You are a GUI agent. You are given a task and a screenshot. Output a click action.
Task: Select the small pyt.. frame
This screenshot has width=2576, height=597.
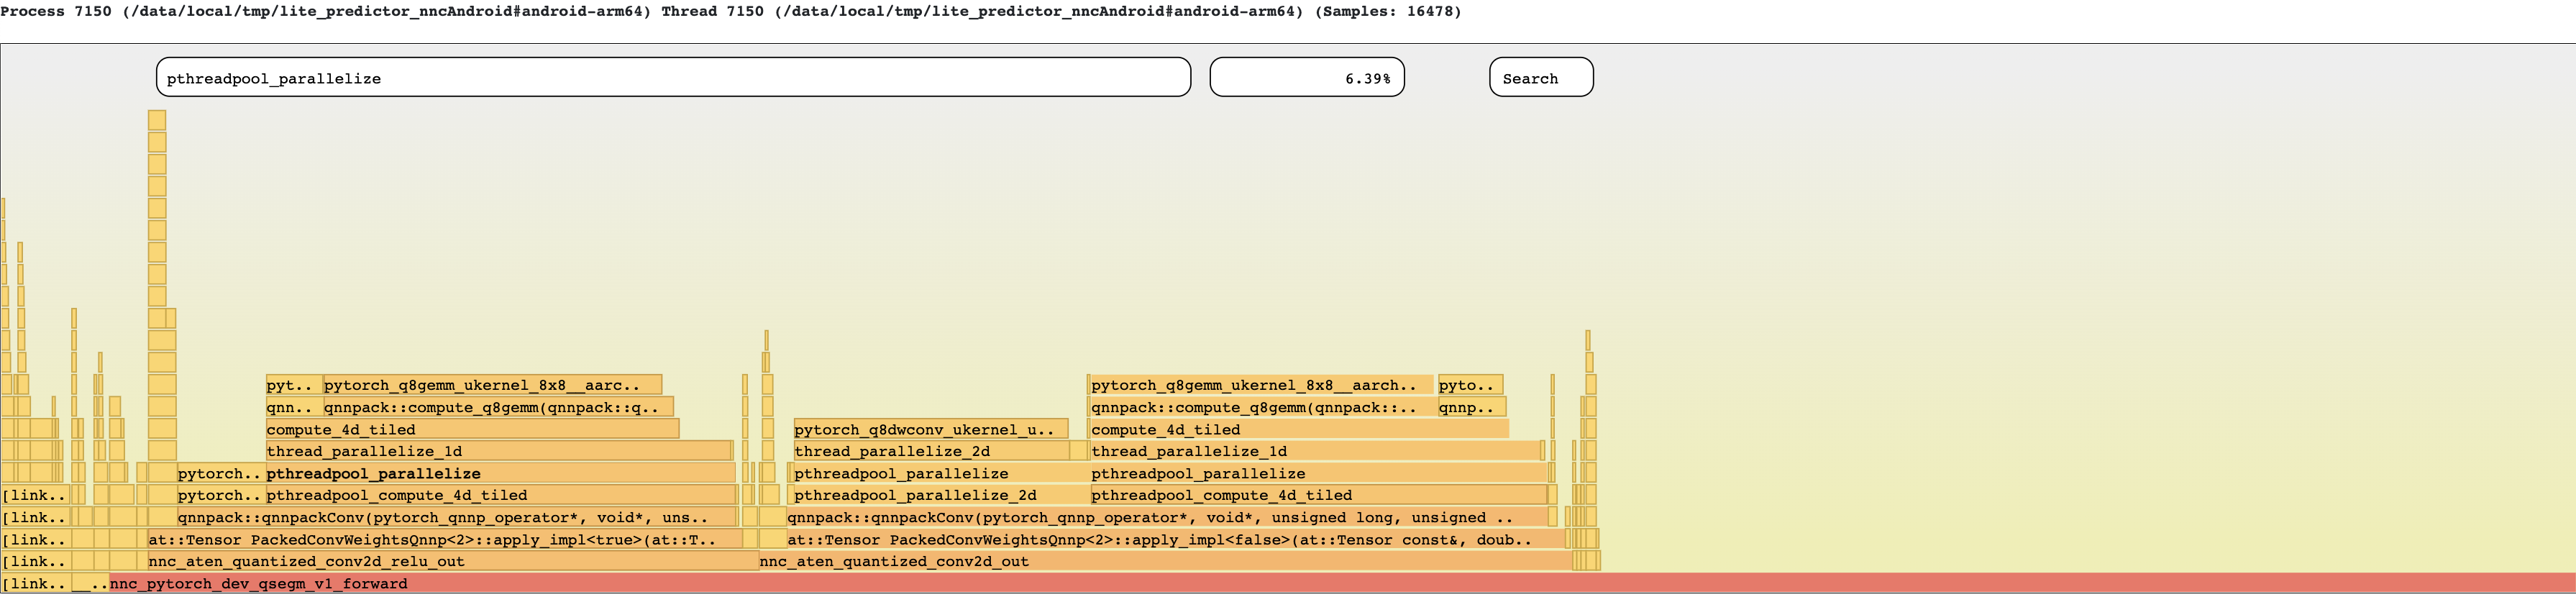click(x=294, y=386)
